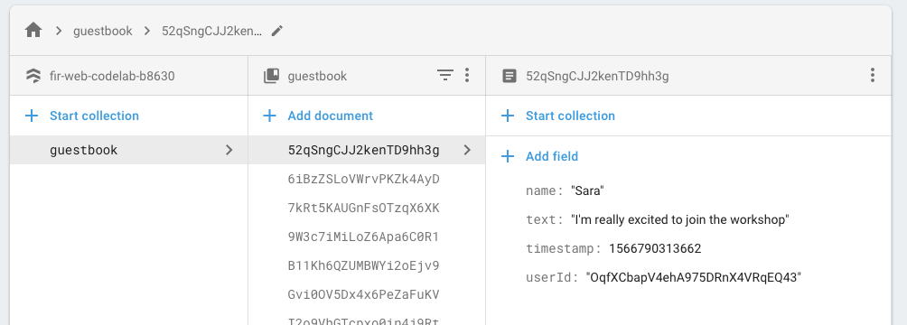Click plus icon next to Add field
Image resolution: width=907 pixels, height=325 pixels.
[508, 156]
